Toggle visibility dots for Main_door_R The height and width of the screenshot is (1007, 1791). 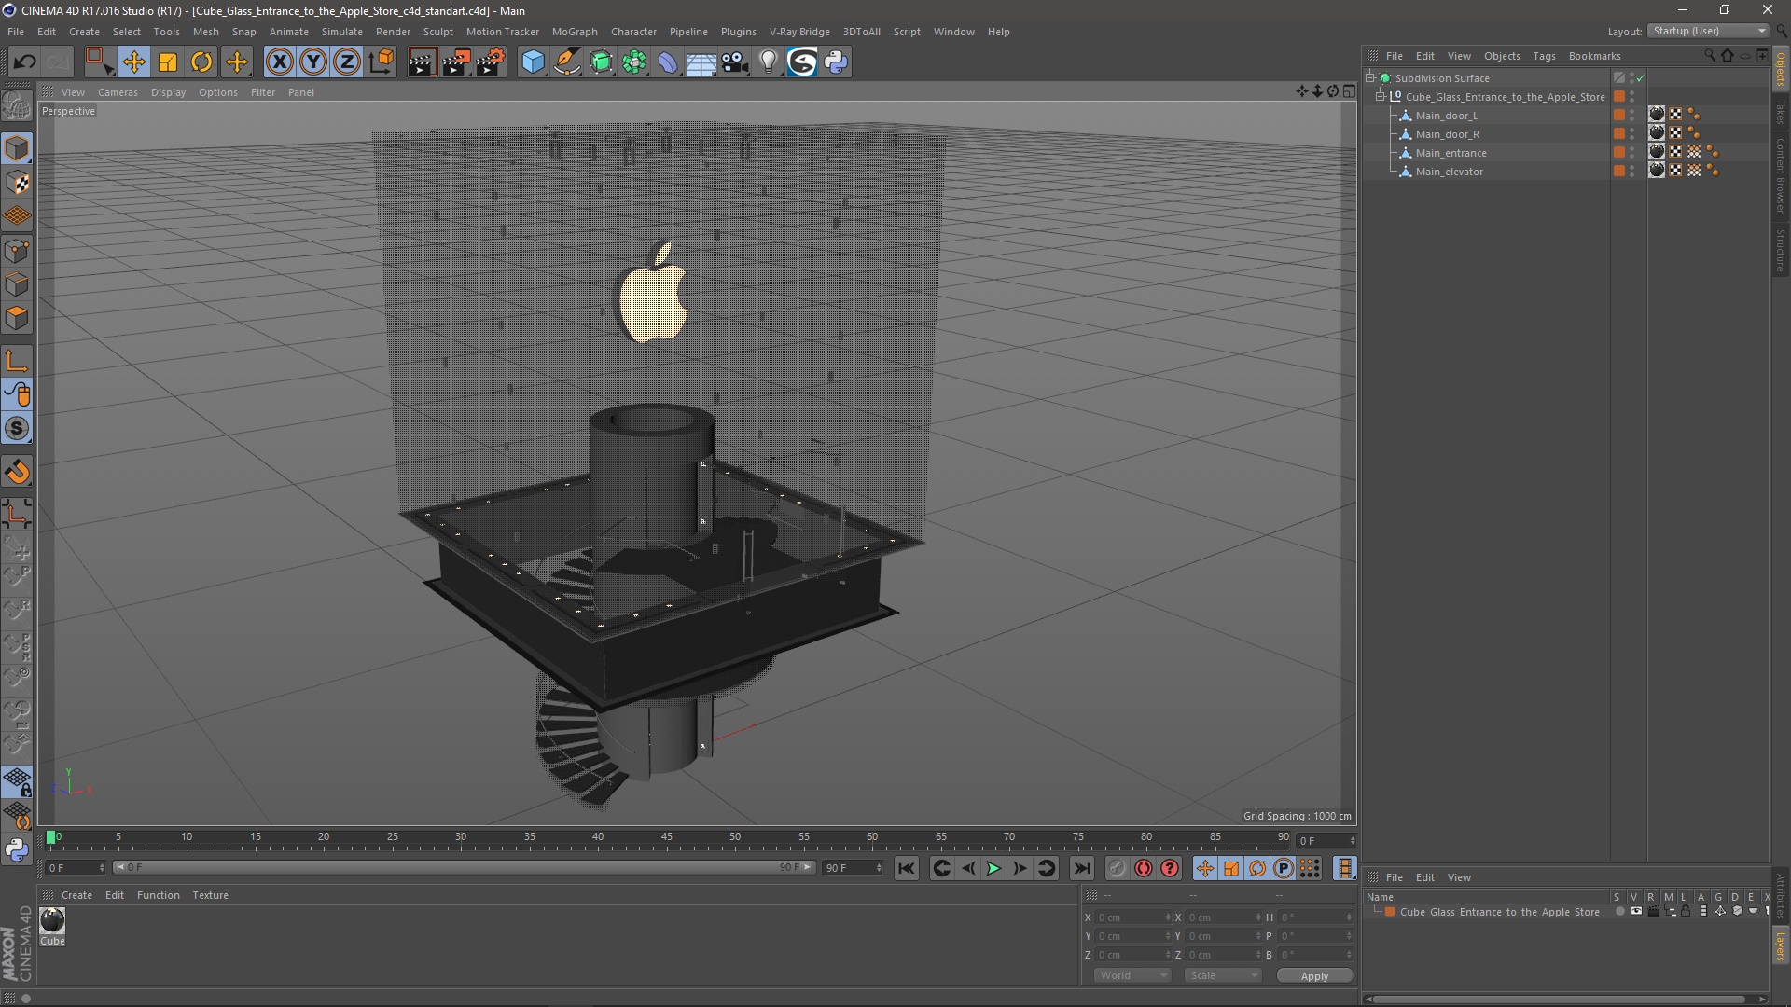click(1631, 134)
